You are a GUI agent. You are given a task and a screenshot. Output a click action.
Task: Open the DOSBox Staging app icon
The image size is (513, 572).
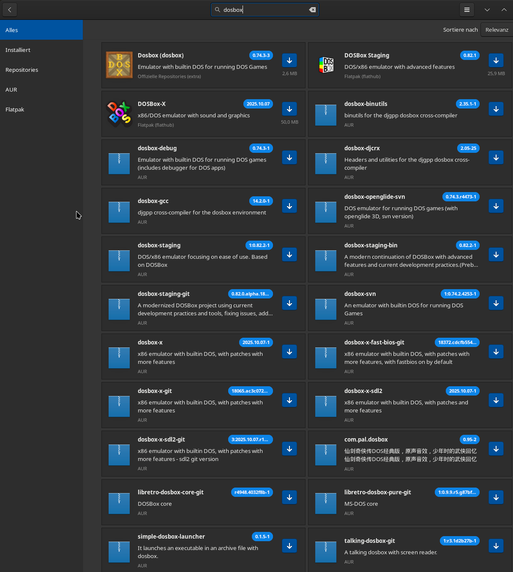[x=326, y=65]
